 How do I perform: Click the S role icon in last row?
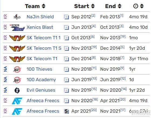(x=66, y=111)
